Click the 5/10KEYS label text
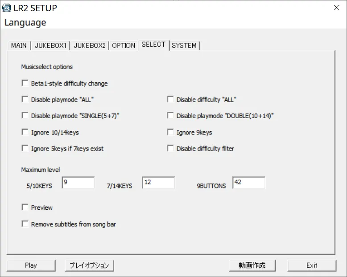Viewport: 347px width, 277px height. point(39,186)
